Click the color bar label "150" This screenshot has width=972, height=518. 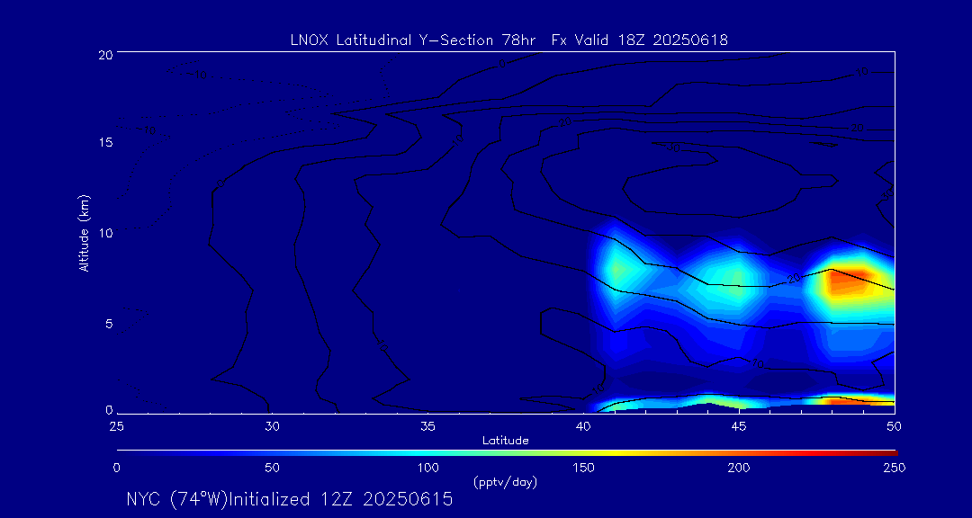pos(583,468)
